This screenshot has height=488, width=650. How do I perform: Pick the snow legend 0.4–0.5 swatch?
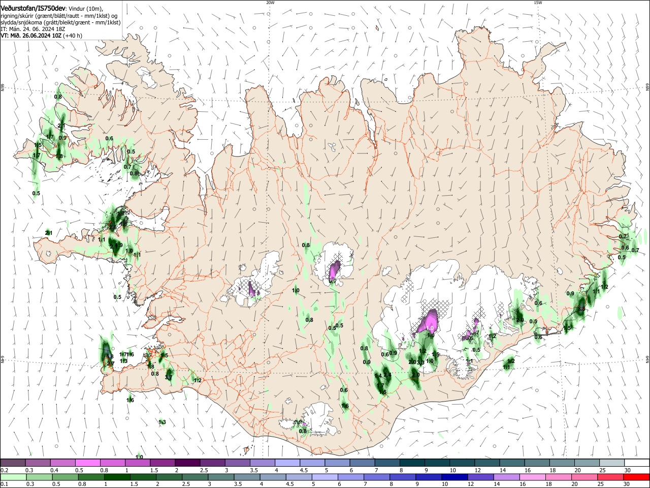point(62,463)
